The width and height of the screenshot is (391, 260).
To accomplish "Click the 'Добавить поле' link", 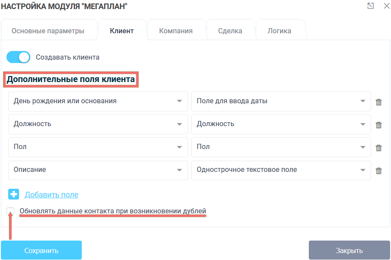I will (51, 194).
